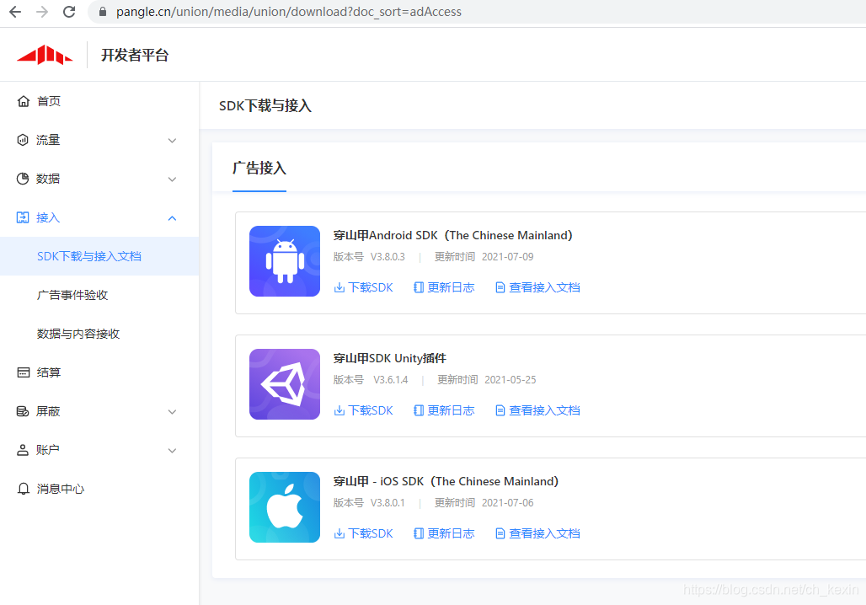Click the browser forward arrow
Viewport: 866px width, 605px height.
coord(42,12)
